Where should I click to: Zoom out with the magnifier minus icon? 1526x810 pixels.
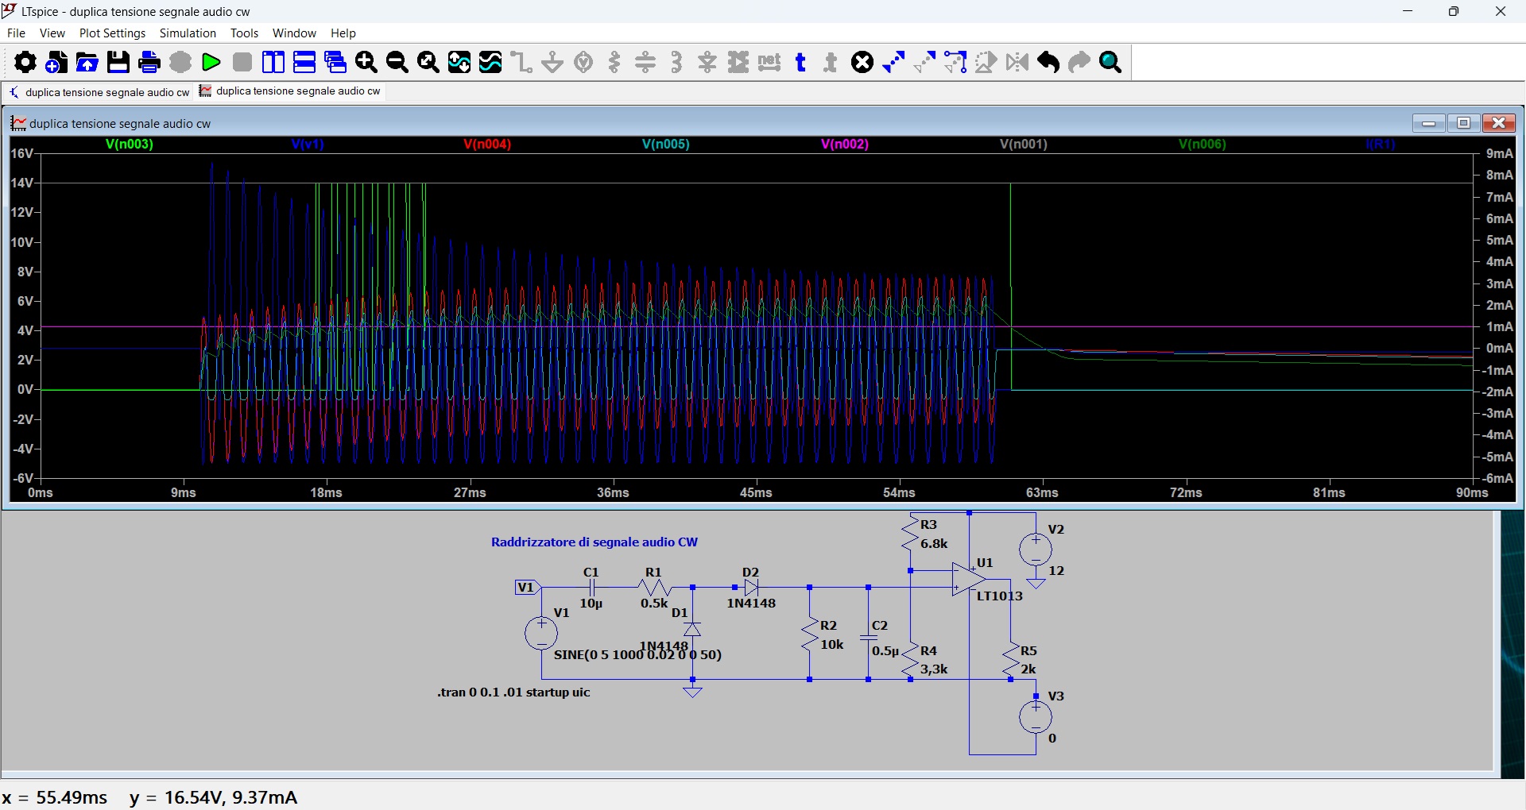pos(397,62)
